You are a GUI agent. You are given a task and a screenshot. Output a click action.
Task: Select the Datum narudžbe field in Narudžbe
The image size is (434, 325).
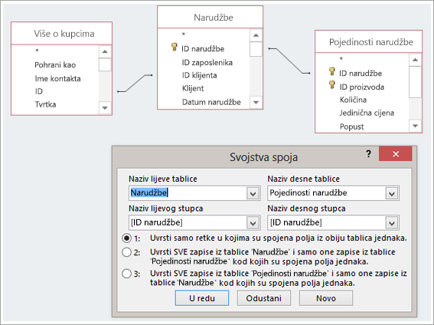(x=211, y=102)
